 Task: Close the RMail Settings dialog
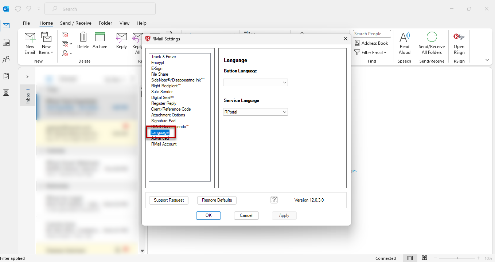click(346, 39)
